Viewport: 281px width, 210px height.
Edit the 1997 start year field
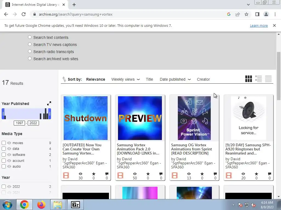[x=19, y=123]
